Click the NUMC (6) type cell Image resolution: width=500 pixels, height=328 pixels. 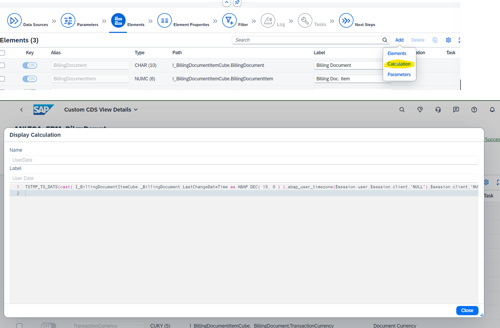[x=145, y=79]
